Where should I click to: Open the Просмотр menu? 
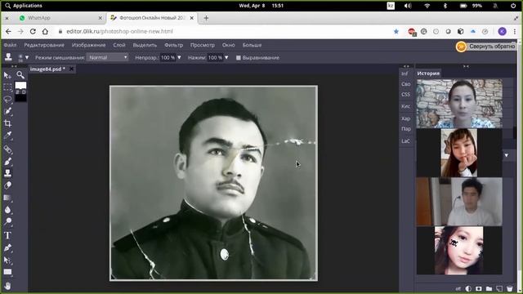(203, 45)
